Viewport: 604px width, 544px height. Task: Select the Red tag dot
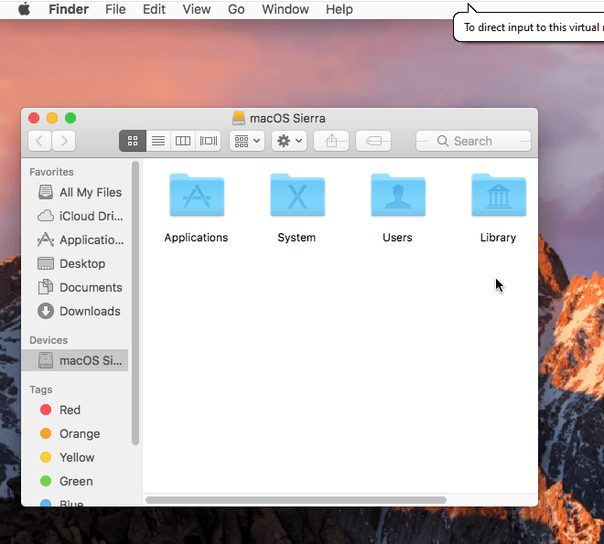click(46, 410)
